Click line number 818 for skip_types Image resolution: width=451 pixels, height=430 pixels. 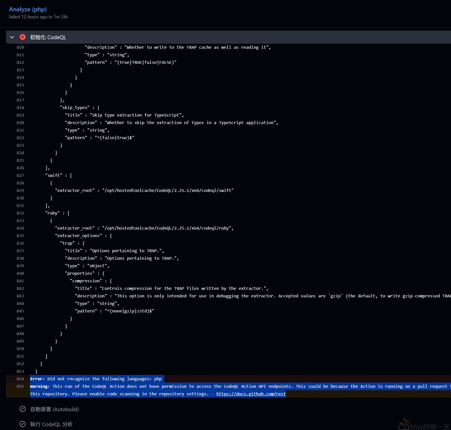20,107
